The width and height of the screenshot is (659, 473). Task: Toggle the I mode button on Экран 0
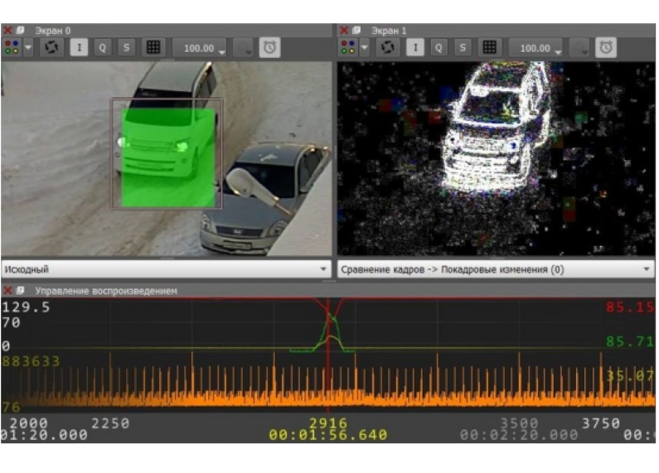point(79,47)
